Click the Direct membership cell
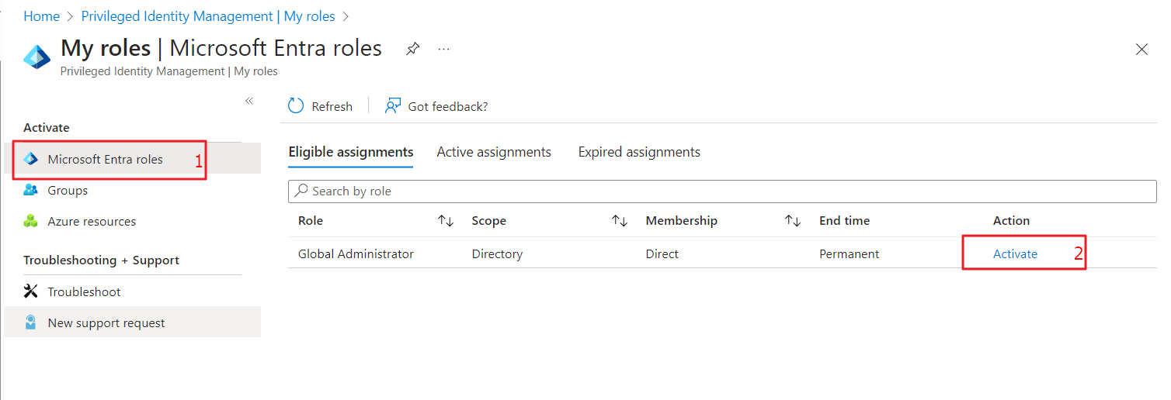The width and height of the screenshot is (1171, 400). click(x=662, y=253)
